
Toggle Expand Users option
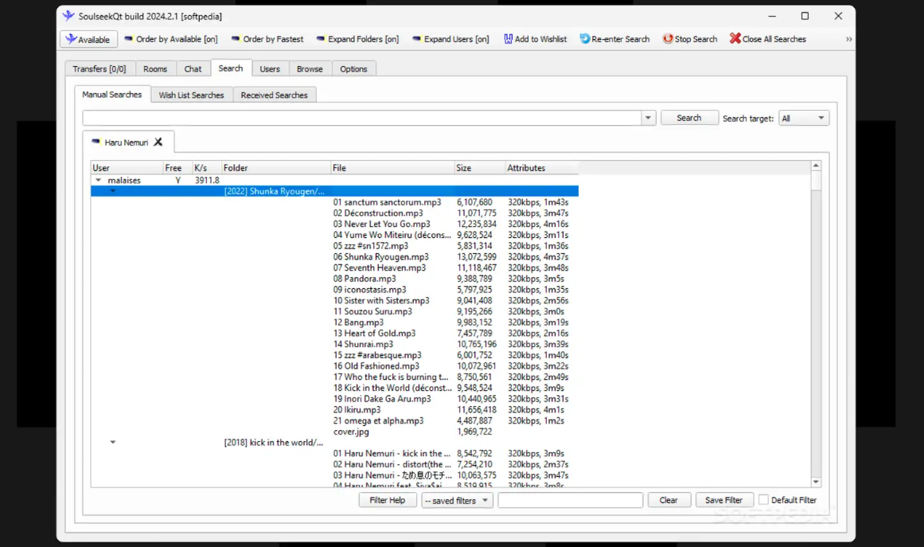(x=450, y=39)
